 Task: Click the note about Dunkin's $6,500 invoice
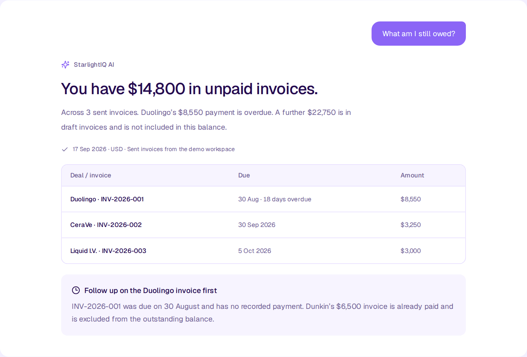262,313
